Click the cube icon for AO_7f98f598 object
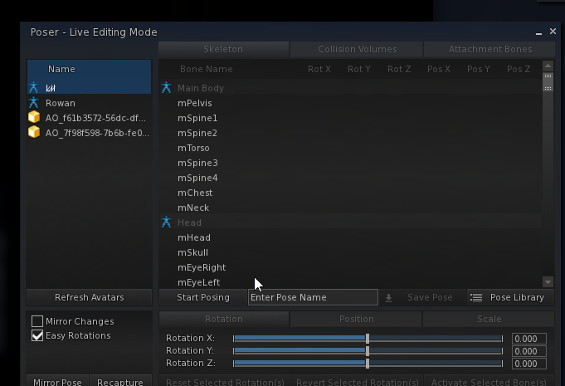Image resolution: width=565 pixels, height=386 pixels. point(34,132)
